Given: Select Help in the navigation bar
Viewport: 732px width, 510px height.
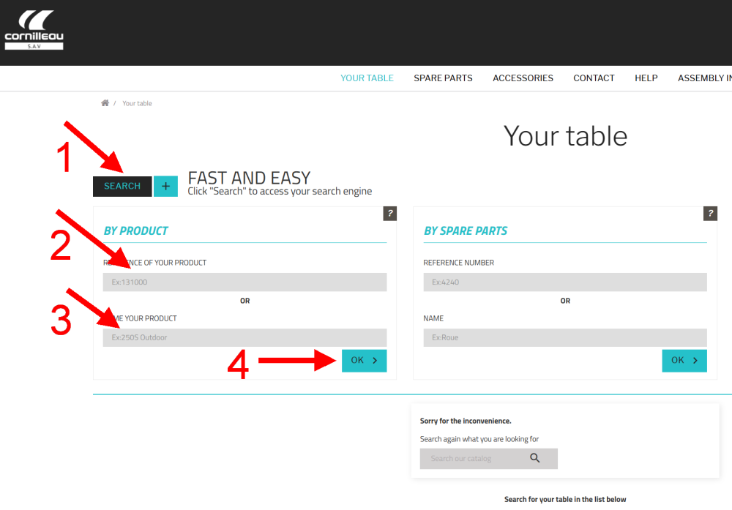Looking at the screenshot, I should coord(646,78).
